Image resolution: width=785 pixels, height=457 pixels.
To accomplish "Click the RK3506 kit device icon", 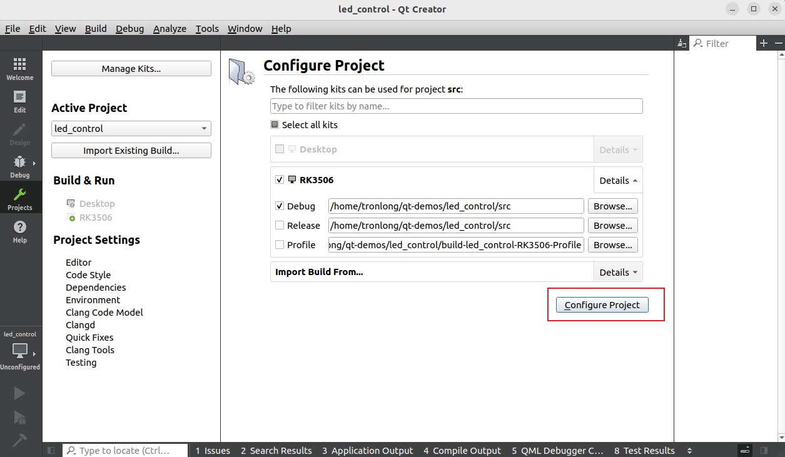I will (291, 179).
